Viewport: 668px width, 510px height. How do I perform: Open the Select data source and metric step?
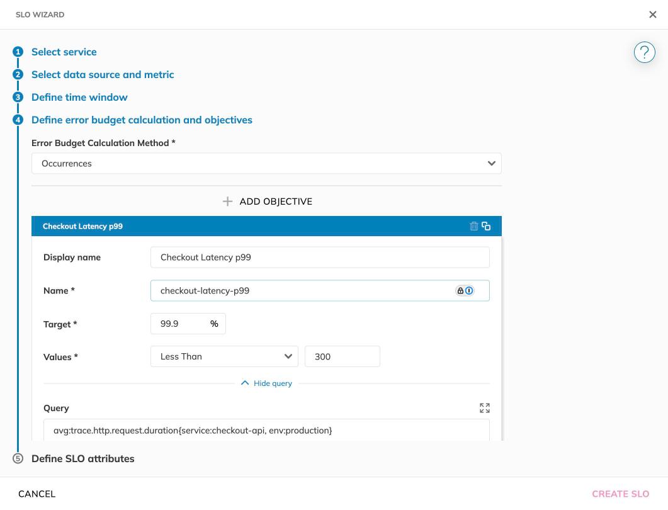click(x=103, y=74)
